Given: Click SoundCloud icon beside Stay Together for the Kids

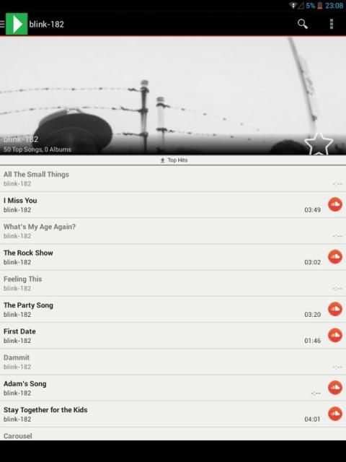Looking at the screenshot, I should (x=335, y=414).
